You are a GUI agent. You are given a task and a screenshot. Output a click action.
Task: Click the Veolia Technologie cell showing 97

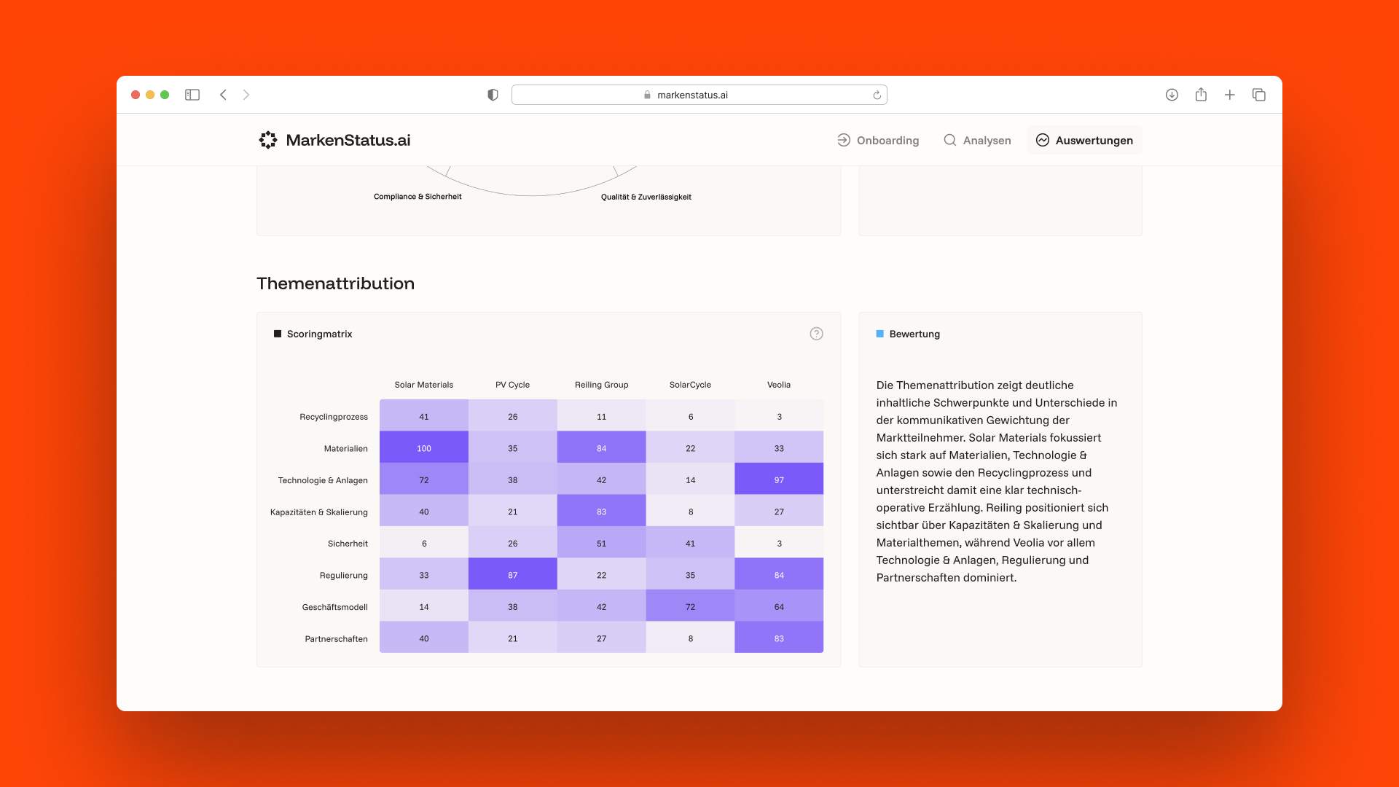pos(779,479)
